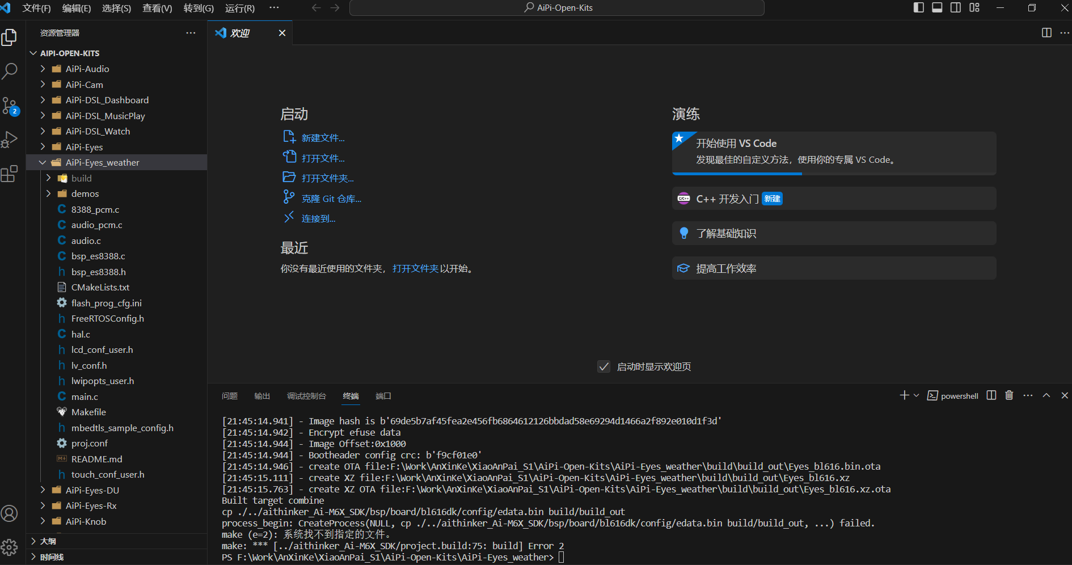Screen dimensions: 1072x565
Task: Go back with the title bar arrow
Action: 316,7
